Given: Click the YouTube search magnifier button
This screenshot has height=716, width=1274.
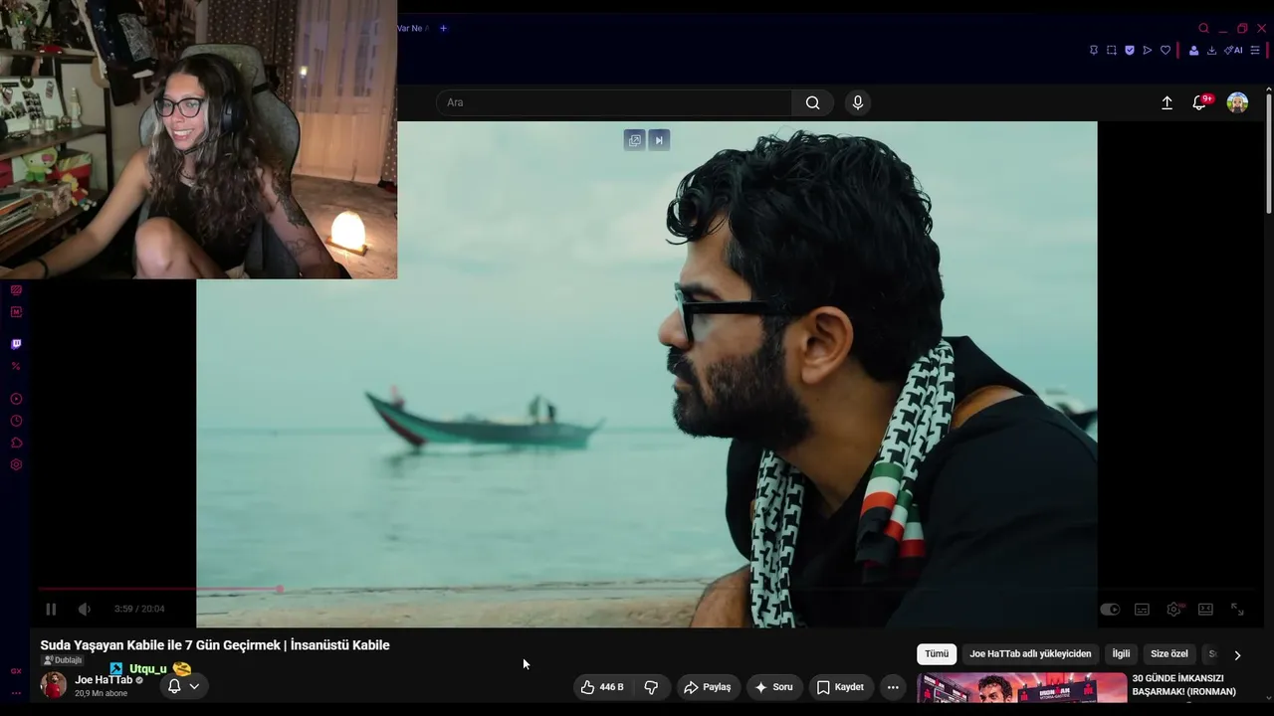Looking at the screenshot, I should click(813, 102).
